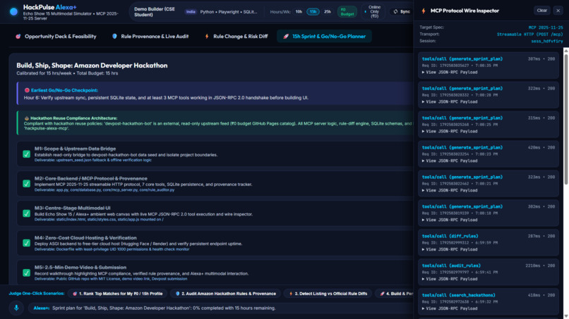The height and width of the screenshot is (319, 569).
Task: Click the Sprint Planner rocket icon
Action: pyautogui.click(x=286, y=36)
